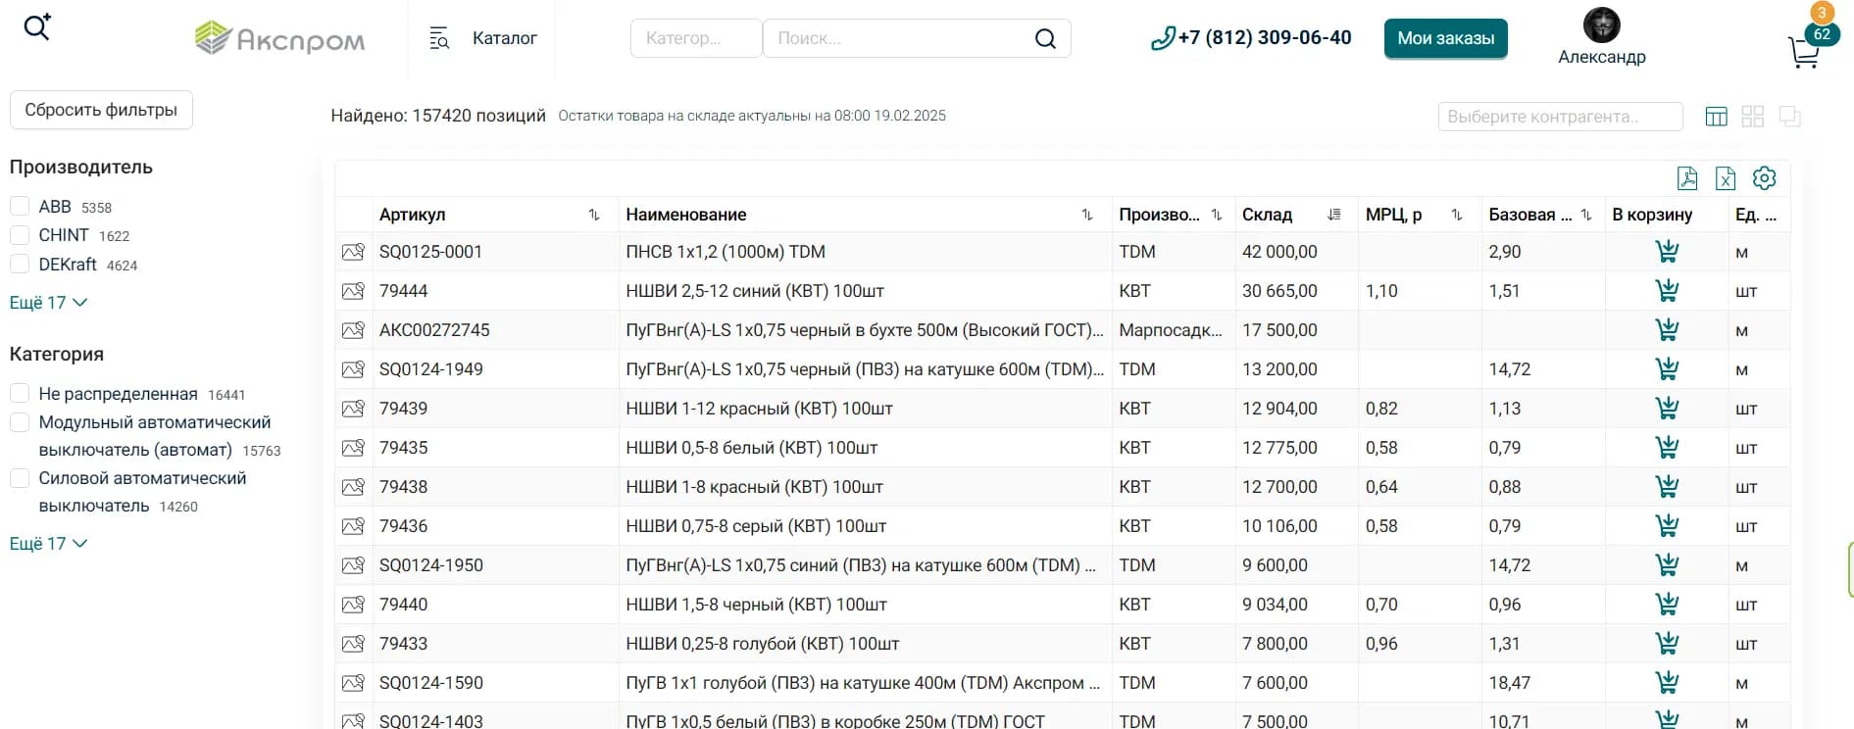Click the smart search icon in top-left corner

coord(37,26)
